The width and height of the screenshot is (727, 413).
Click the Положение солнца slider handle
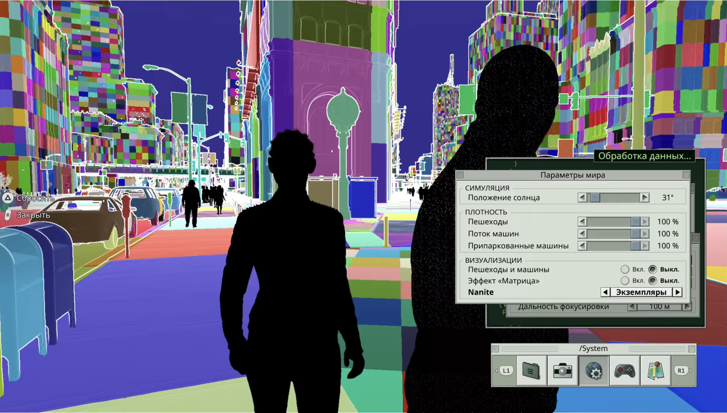595,198
